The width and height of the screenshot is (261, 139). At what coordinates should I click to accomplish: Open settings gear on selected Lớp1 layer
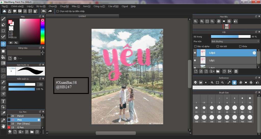(x=254, y=53)
